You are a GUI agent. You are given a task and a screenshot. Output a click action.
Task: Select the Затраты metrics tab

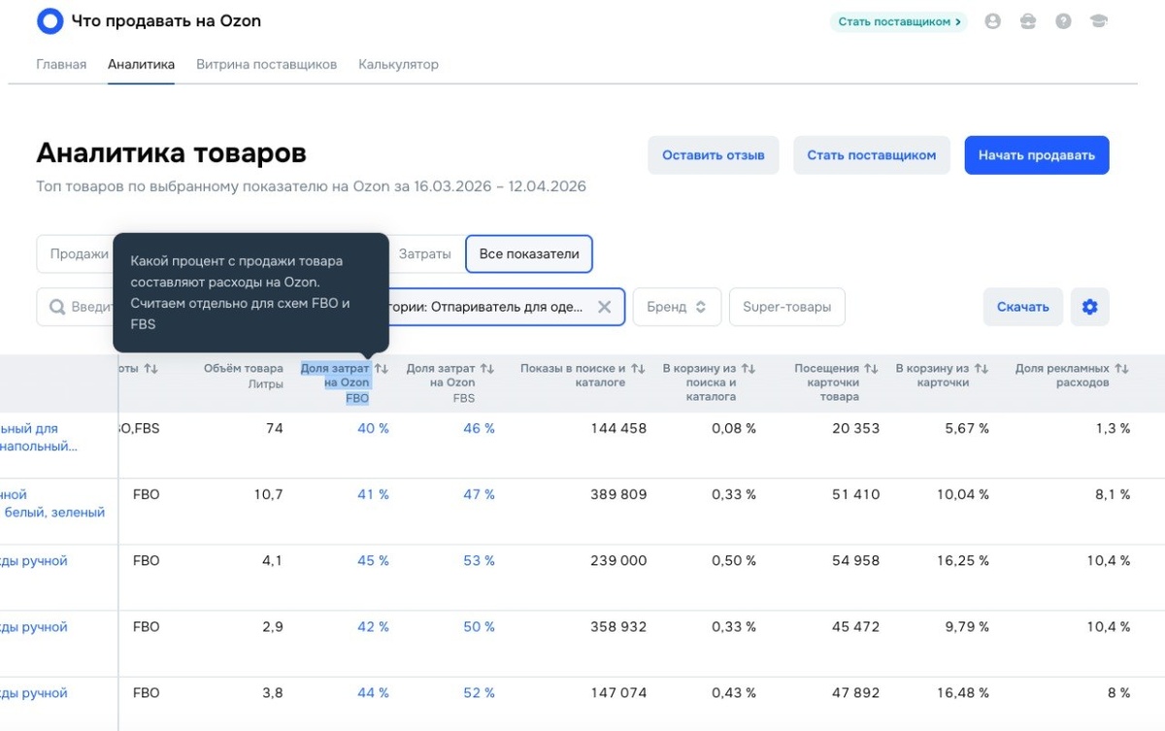tap(425, 254)
